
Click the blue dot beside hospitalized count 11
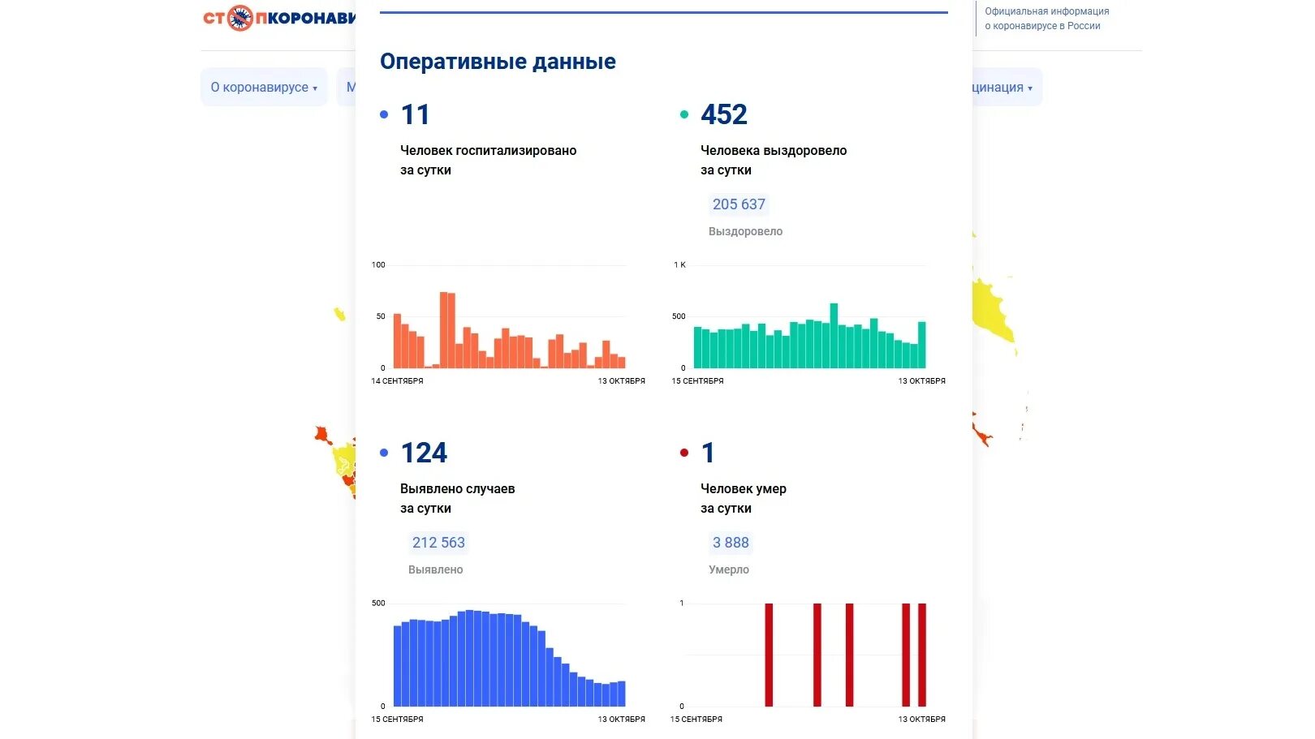tap(384, 114)
